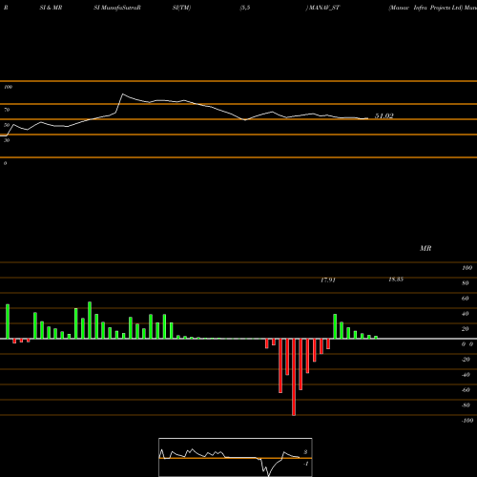Click the '-60' label on MR axis
Image resolution: width=477 pixels, height=477 pixels.
466,390
